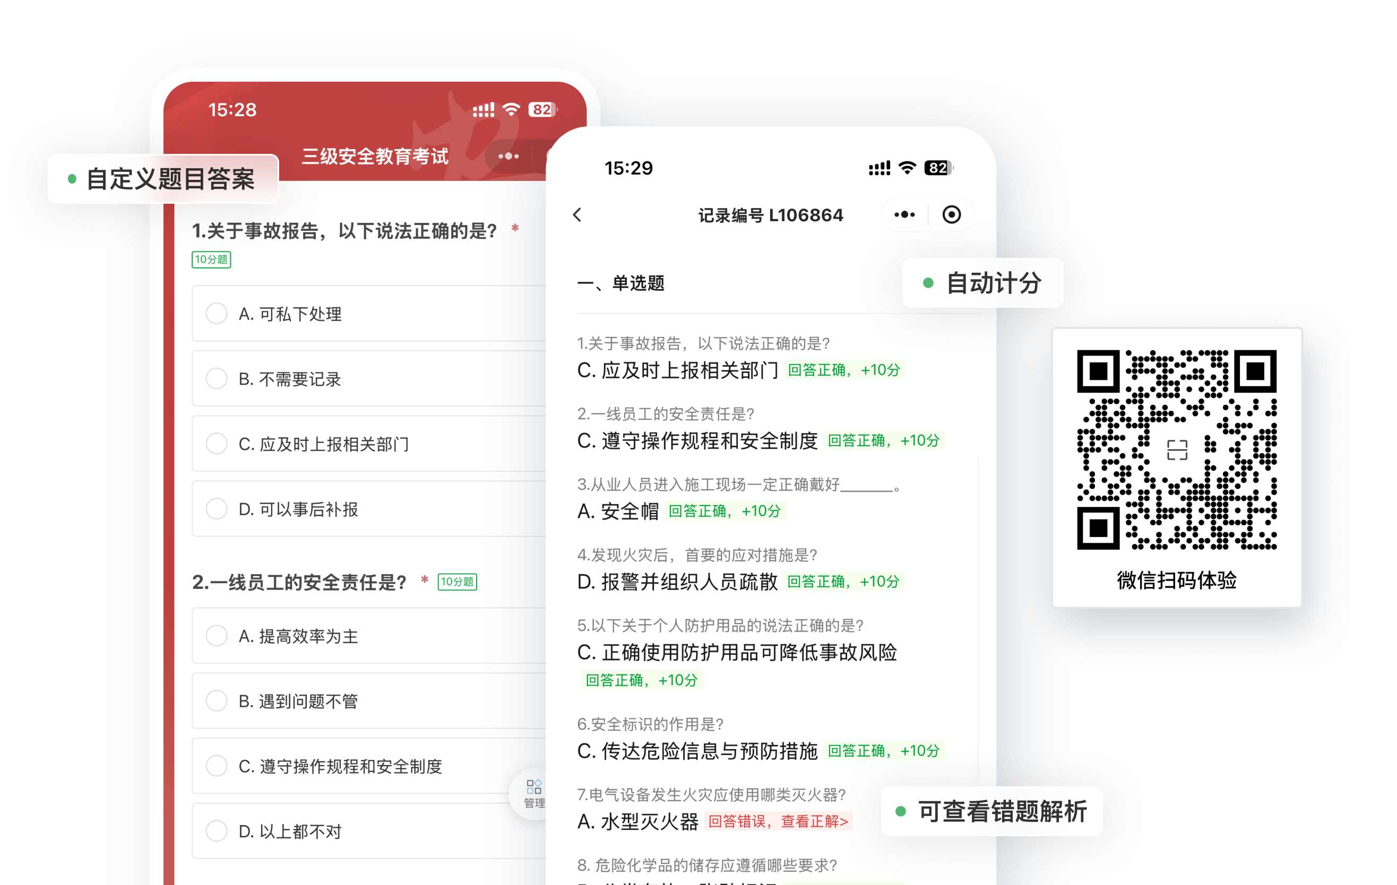Tap answered text C. 应及时上报相关部门 in record

(678, 370)
